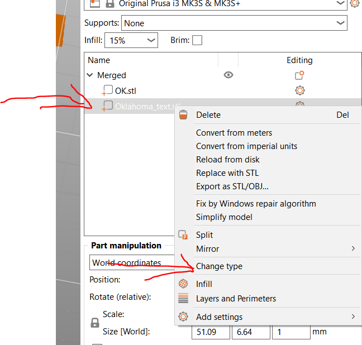The image size is (362, 345).
Task: Click the Layers and Perimeters icon
Action: [183, 298]
